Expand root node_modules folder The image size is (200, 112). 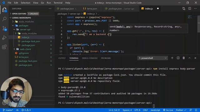tap(13, 21)
